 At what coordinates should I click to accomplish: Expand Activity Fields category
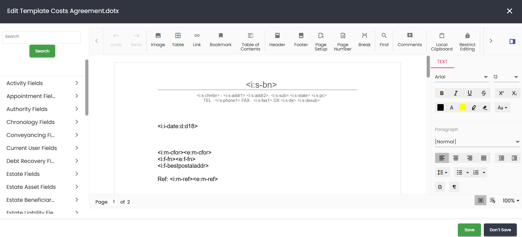(x=42, y=83)
